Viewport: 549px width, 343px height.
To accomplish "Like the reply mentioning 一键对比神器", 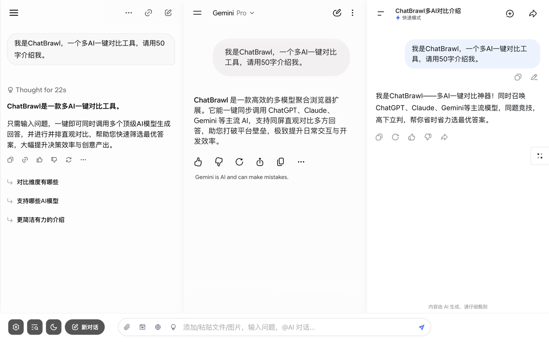I will [x=412, y=137].
